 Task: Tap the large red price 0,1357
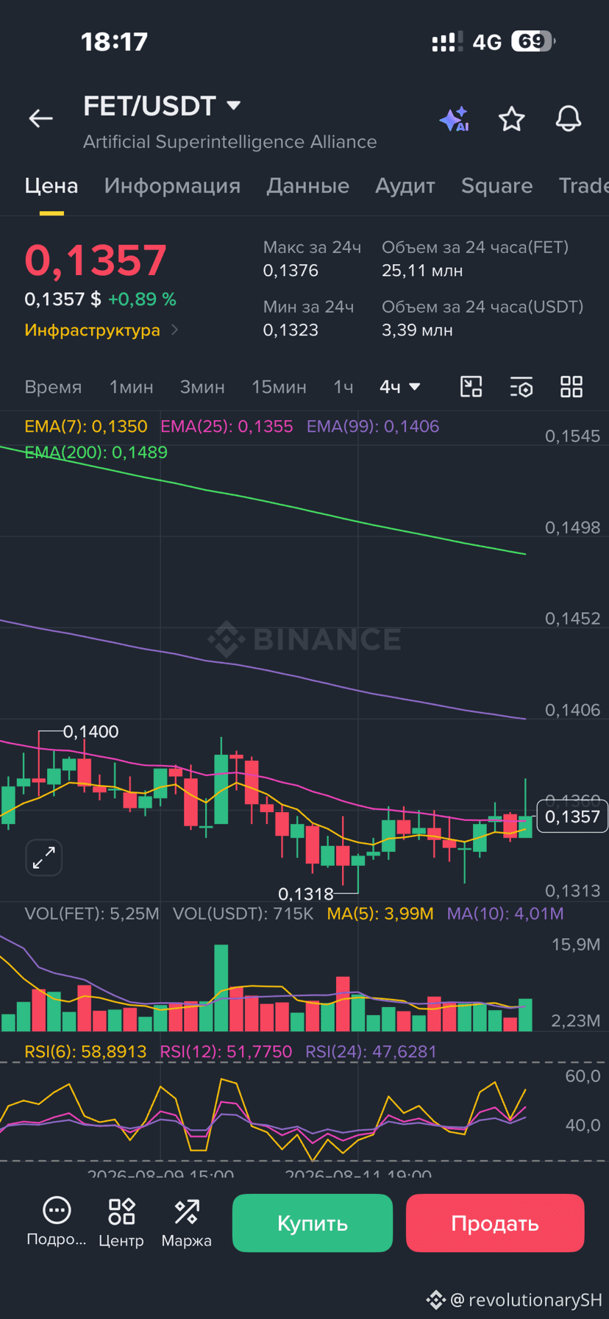96,260
